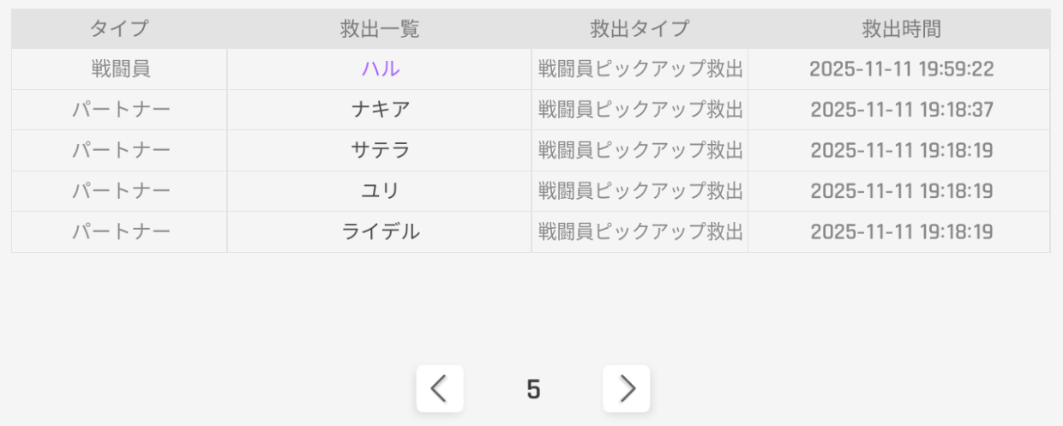Click the next page arrow button
Image resolution: width=1063 pixels, height=426 pixels.
pyautogui.click(x=627, y=389)
